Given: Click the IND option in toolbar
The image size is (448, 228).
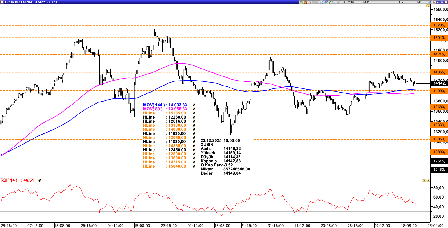Looking at the screenshot, I should [x=419, y=2].
